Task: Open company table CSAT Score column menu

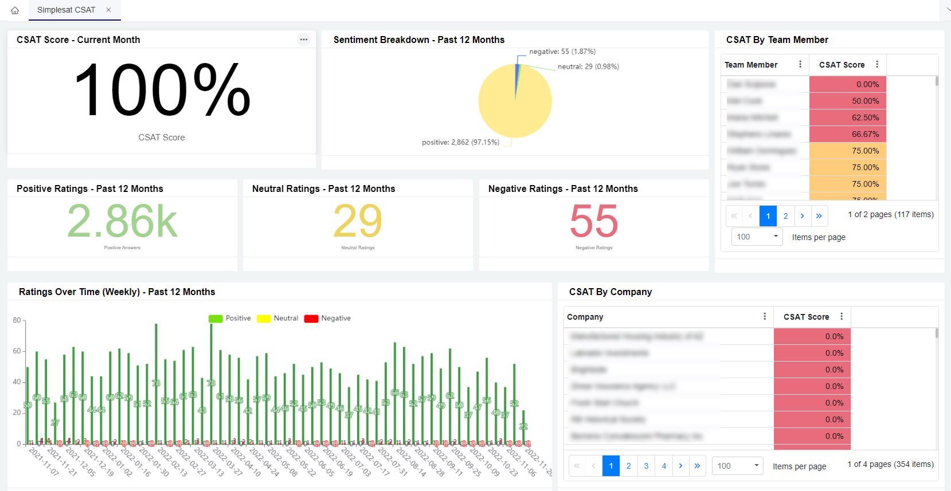Action: click(x=842, y=317)
